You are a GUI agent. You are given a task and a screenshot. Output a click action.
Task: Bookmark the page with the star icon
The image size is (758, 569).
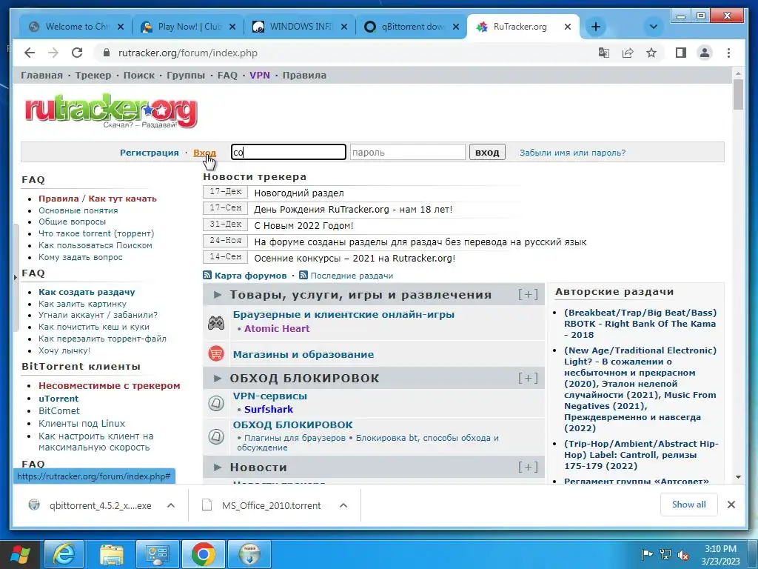coord(651,53)
